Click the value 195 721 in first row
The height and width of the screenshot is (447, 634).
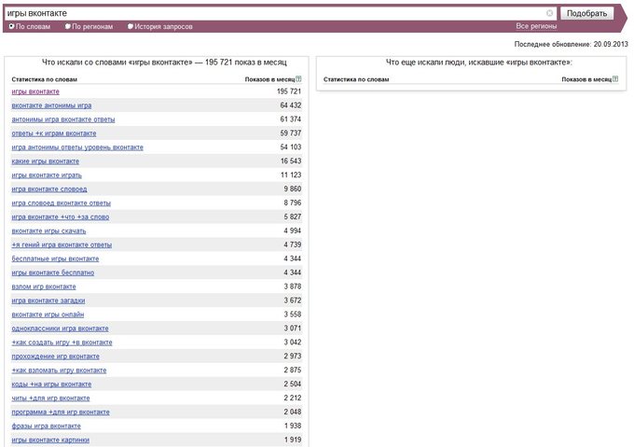(x=289, y=91)
